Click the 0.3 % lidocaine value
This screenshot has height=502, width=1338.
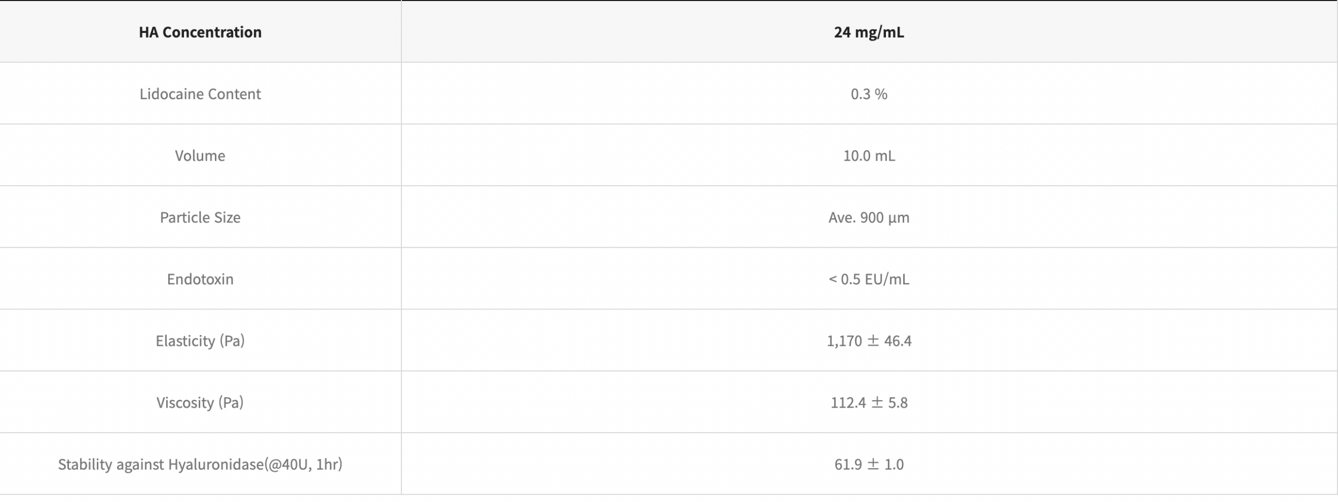point(869,94)
